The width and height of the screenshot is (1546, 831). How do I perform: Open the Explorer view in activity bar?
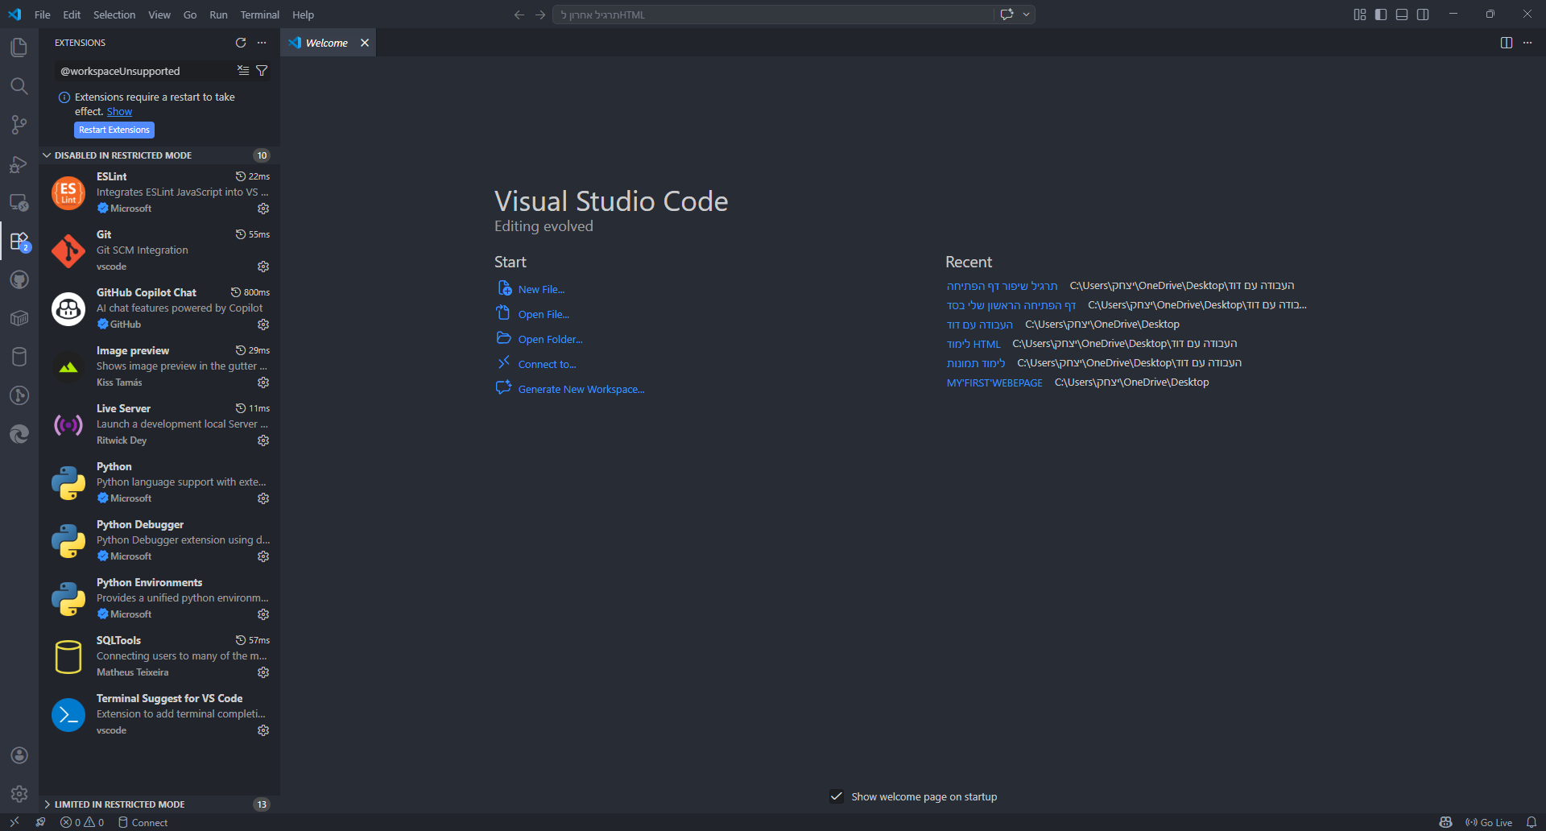(19, 48)
